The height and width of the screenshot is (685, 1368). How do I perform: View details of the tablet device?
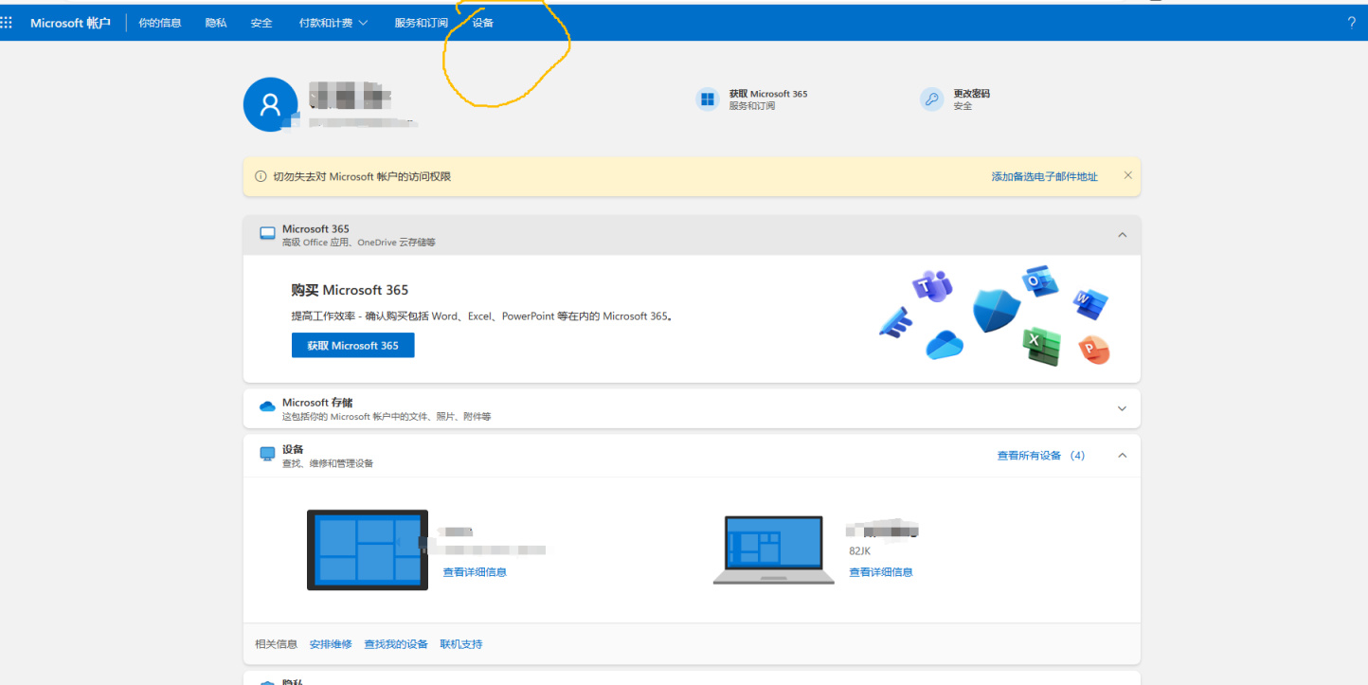(475, 572)
